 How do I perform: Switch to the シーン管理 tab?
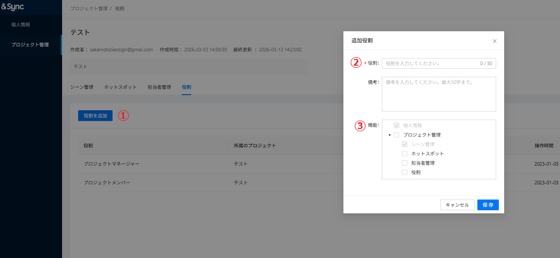coord(82,87)
